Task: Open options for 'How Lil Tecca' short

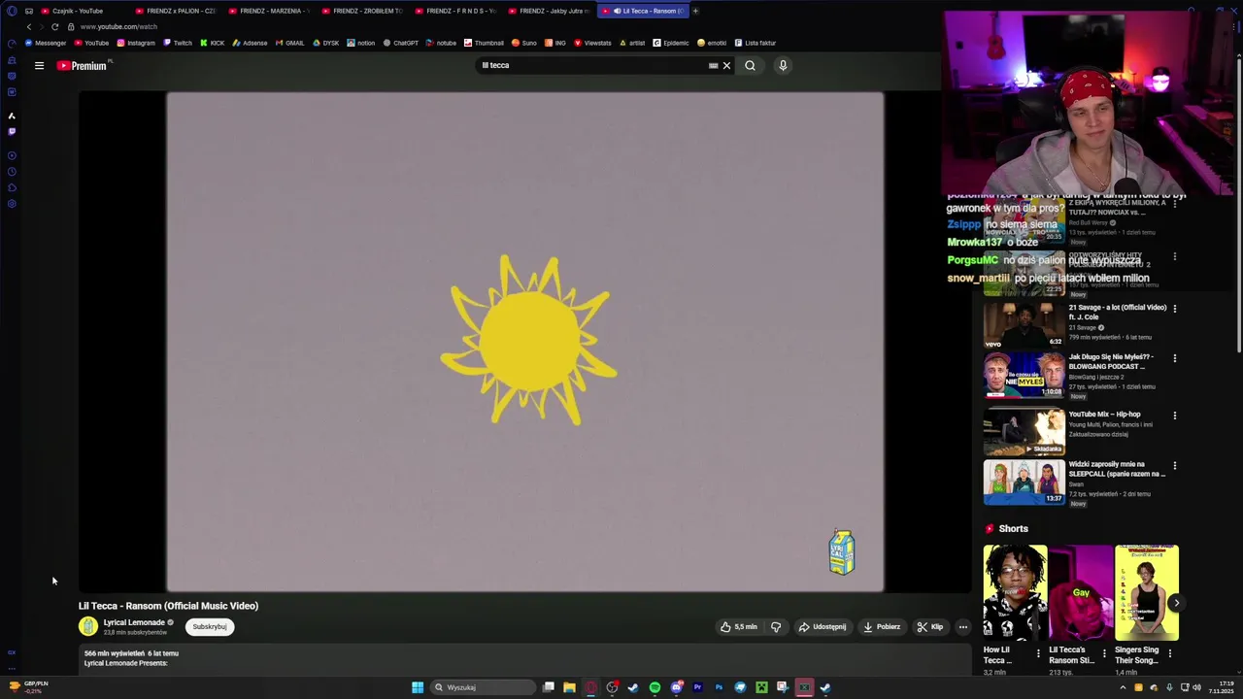Action: click(1038, 652)
